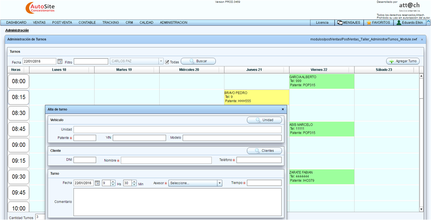This screenshot has height=220, width=431.
Task: Click the Comentario text area
Action: 178,202
